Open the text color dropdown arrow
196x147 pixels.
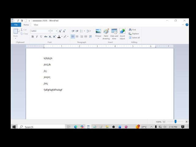[62, 37]
